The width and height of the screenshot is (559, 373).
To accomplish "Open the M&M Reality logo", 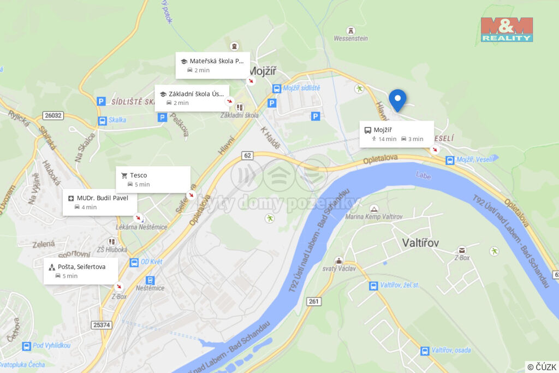I will coord(507,29).
